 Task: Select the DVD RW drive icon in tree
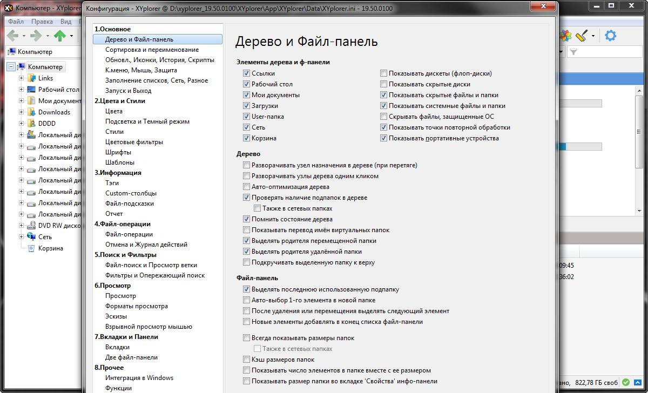coord(32,226)
